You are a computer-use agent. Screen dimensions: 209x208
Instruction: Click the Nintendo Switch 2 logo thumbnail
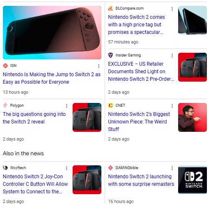point(192,180)
